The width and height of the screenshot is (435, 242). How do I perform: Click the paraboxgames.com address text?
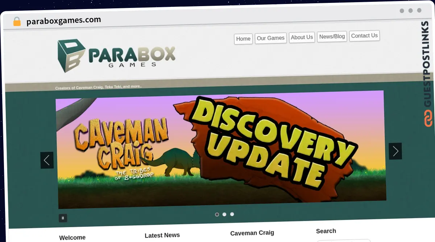point(64,21)
